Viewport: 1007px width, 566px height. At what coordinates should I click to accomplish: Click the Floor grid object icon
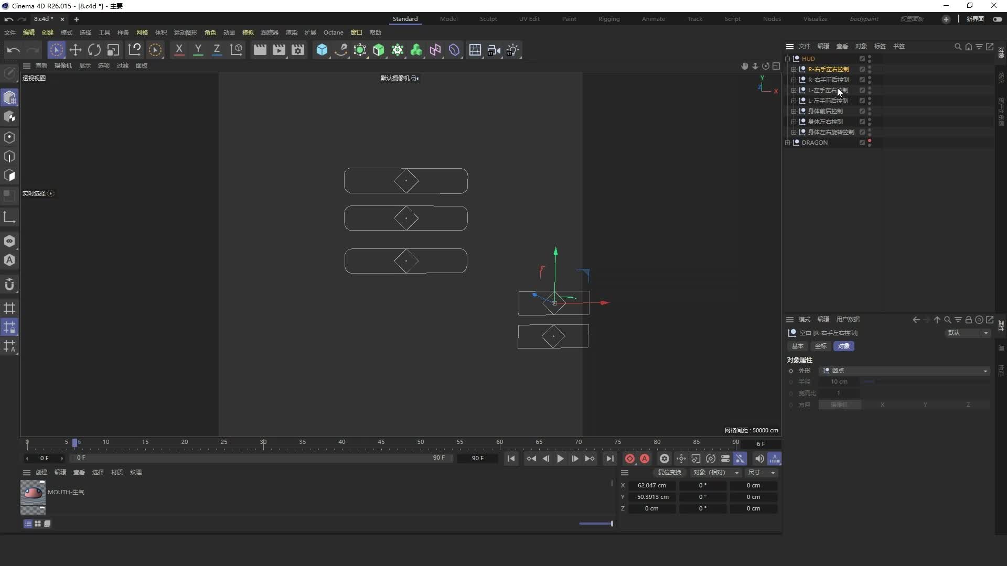(475, 50)
